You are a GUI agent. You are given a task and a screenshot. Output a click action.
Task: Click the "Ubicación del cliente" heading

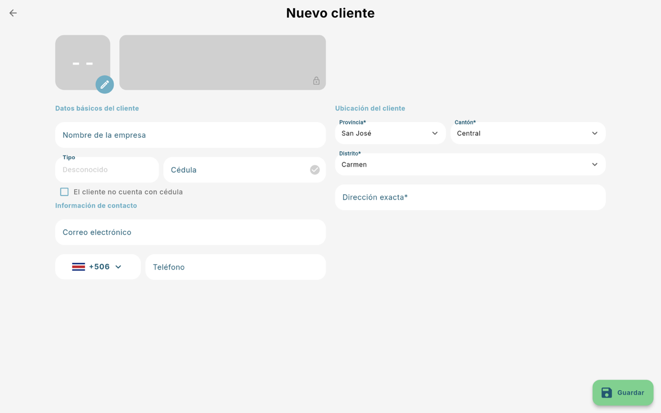click(x=370, y=108)
